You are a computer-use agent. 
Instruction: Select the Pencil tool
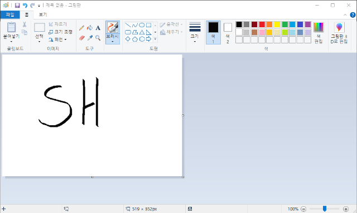81,28
